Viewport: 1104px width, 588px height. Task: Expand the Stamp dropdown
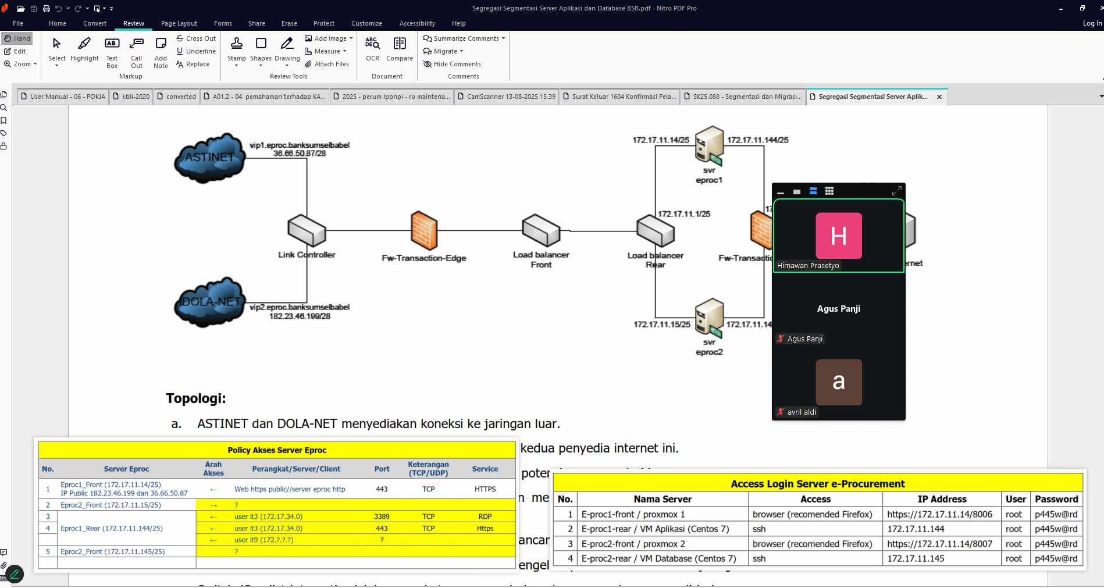point(236,66)
